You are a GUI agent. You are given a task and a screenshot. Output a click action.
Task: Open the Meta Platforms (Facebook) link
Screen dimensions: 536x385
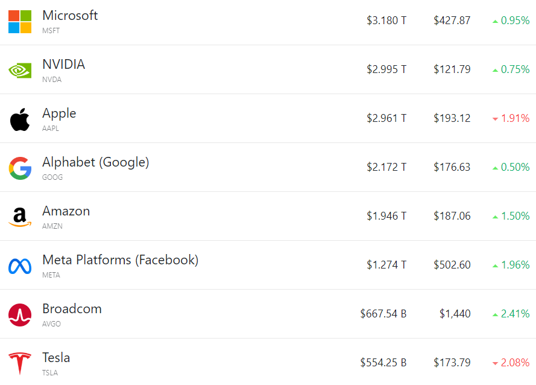click(x=120, y=260)
